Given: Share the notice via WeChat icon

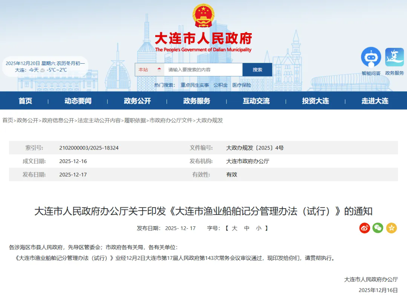Looking at the screenshot, I should pyautogui.click(x=378, y=228).
